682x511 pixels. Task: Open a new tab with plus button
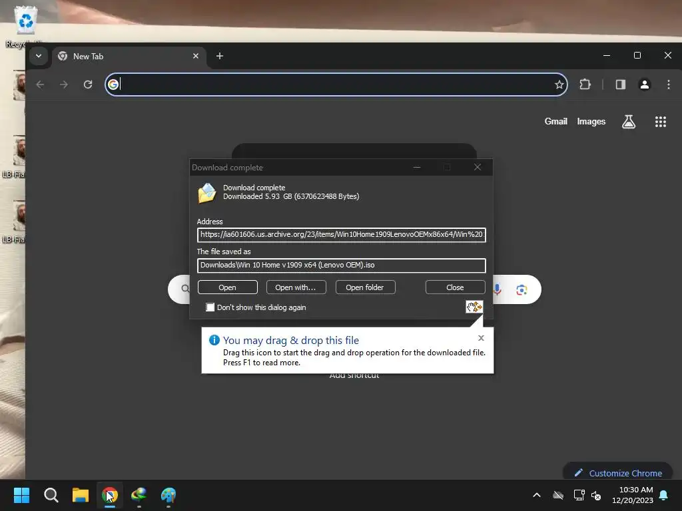click(220, 56)
